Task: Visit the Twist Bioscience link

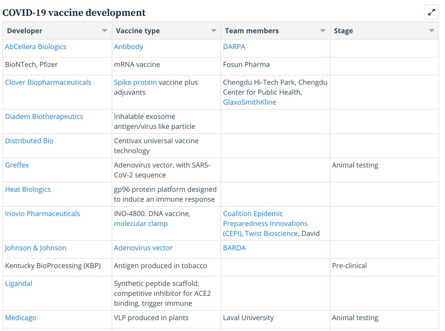Action: pos(271,233)
